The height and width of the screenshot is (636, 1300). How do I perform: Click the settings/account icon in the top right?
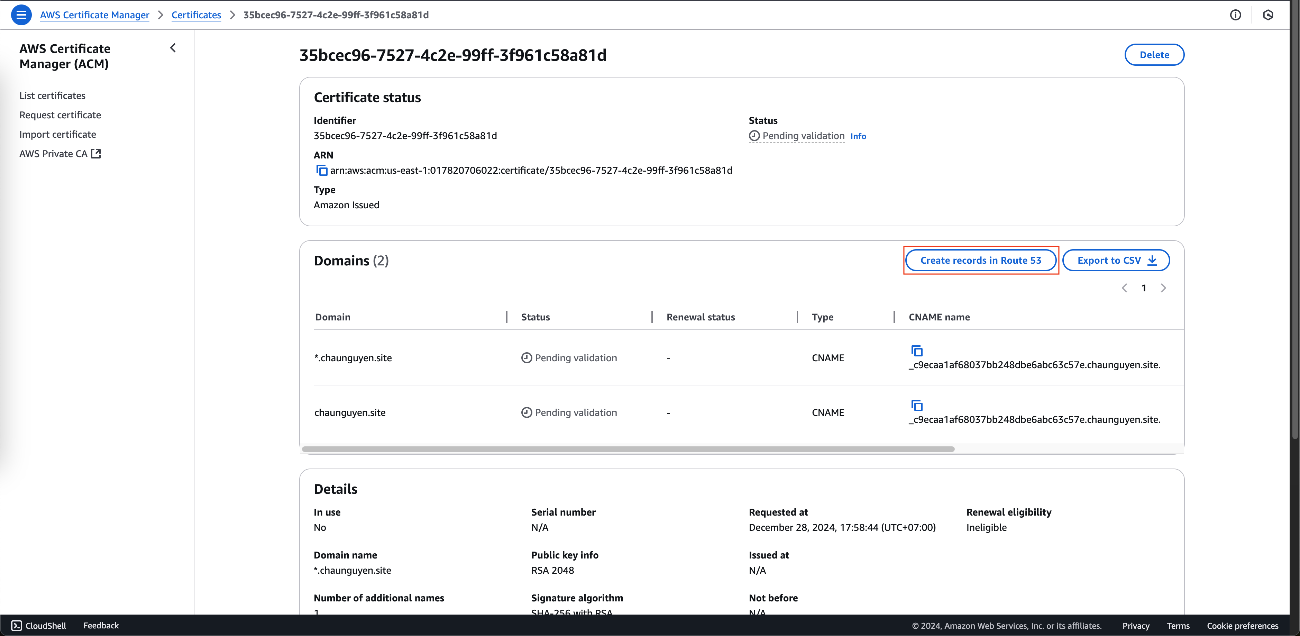1269,15
